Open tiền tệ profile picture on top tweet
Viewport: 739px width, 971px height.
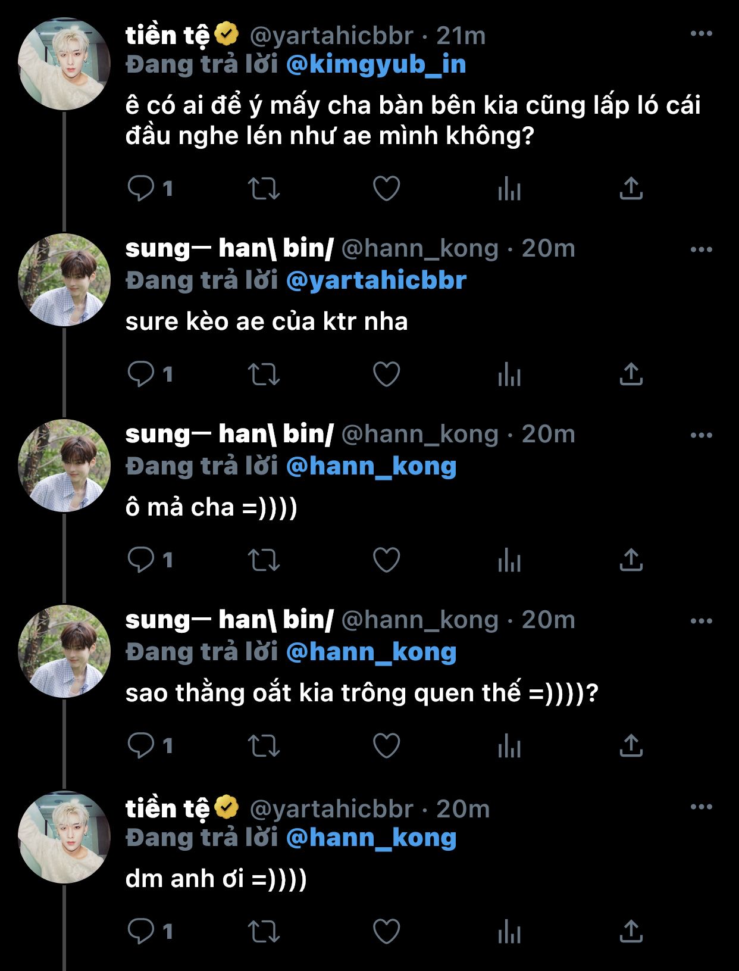64,64
